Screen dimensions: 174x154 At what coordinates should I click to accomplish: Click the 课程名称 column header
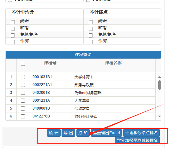[113, 63]
